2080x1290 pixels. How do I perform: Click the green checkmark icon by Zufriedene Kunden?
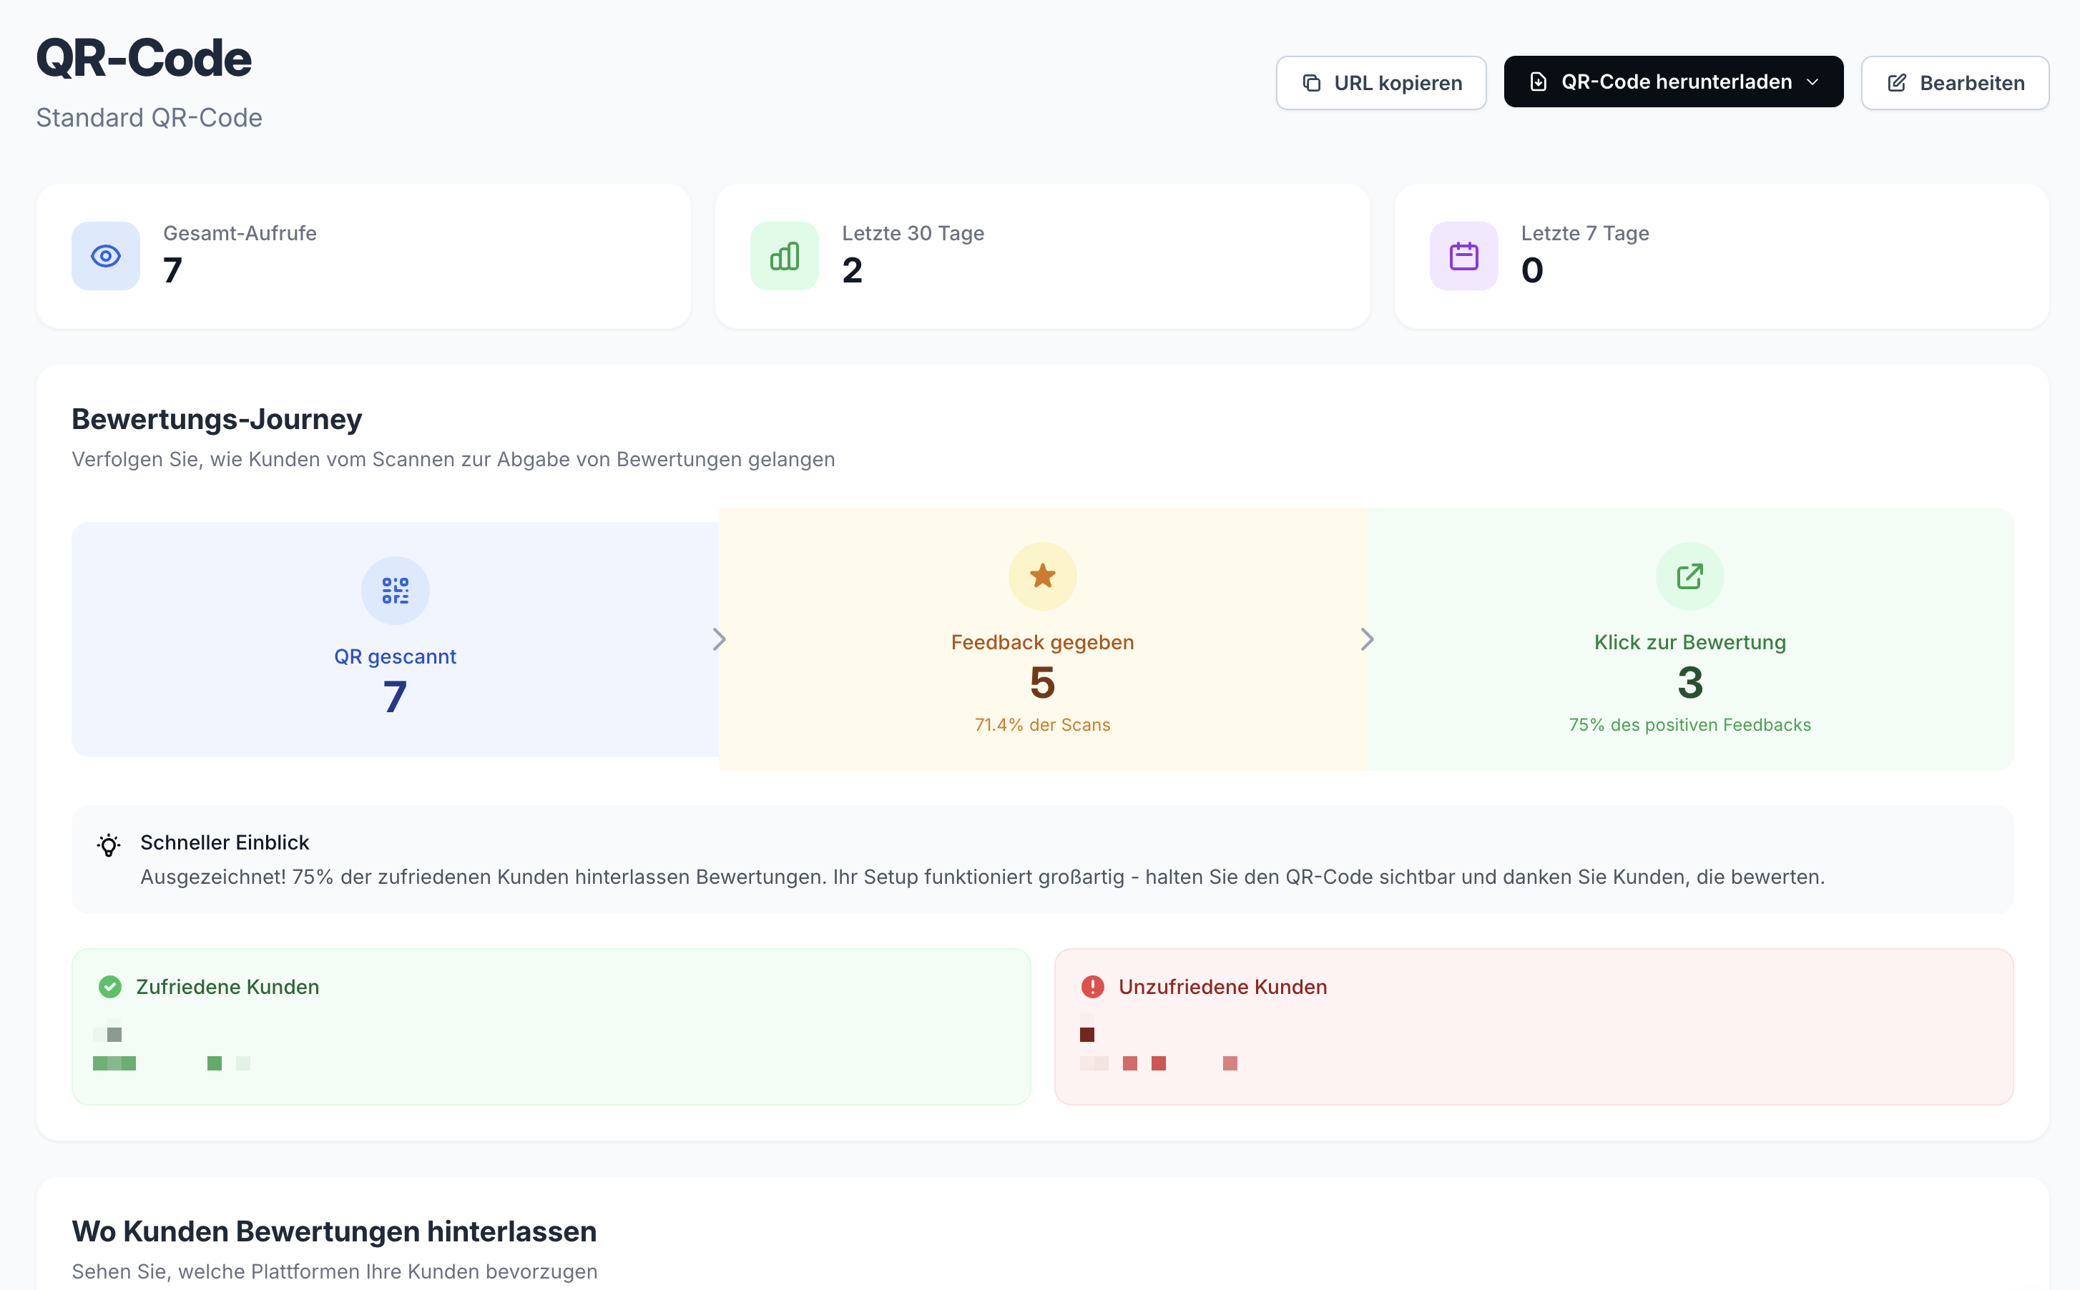tap(110, 987)
